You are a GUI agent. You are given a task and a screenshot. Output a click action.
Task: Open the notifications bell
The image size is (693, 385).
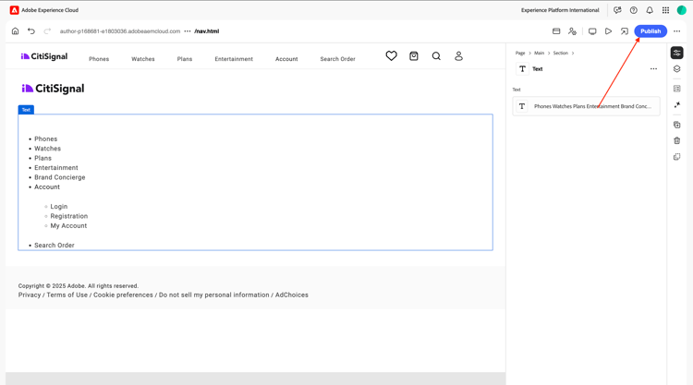[x=650, y=10]
